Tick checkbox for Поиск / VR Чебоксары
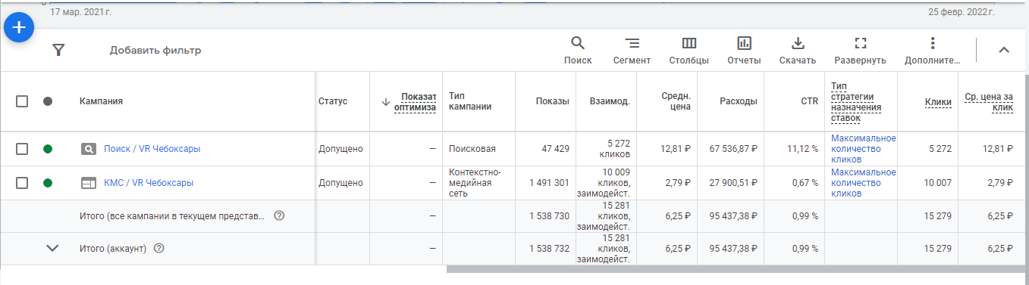The image size is (1029, 285). (x=22, y=149)
